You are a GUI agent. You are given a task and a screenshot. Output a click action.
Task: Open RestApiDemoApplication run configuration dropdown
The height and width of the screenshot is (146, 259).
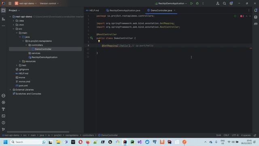[171, 3]
